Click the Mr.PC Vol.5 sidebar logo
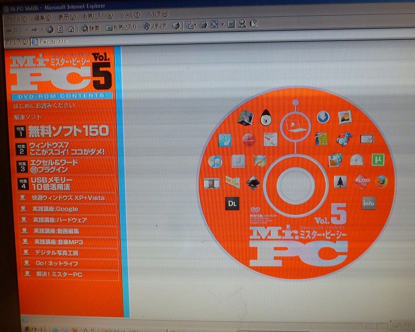The height and width of the screenshot is (332, 415). pyautogui.click(x=61, y=72)
